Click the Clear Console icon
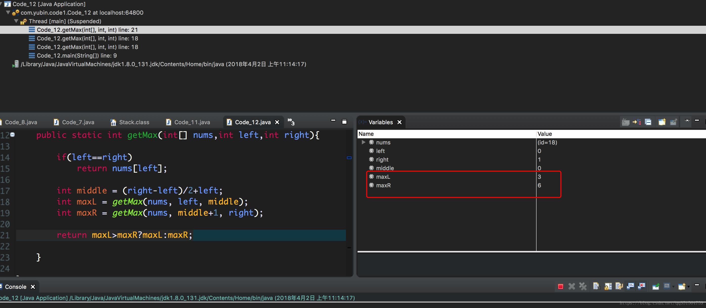The width and height of the screenshot is (706, 308). 596,286
